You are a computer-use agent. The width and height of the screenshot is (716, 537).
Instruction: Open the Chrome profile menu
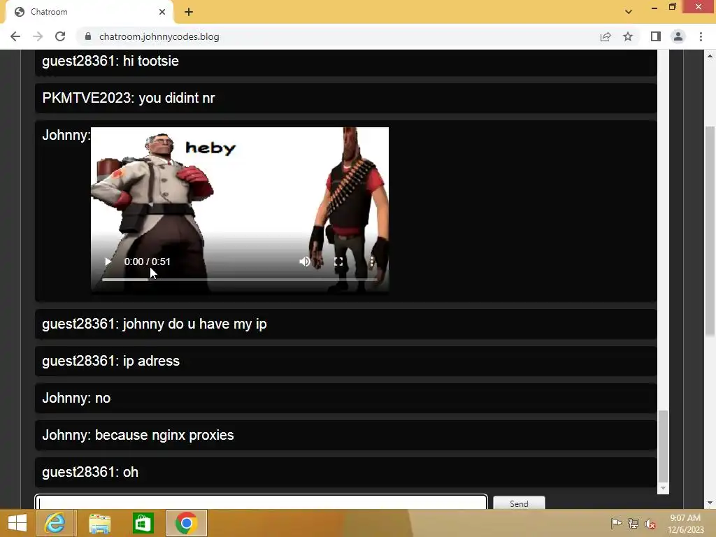tap(678, 36)
